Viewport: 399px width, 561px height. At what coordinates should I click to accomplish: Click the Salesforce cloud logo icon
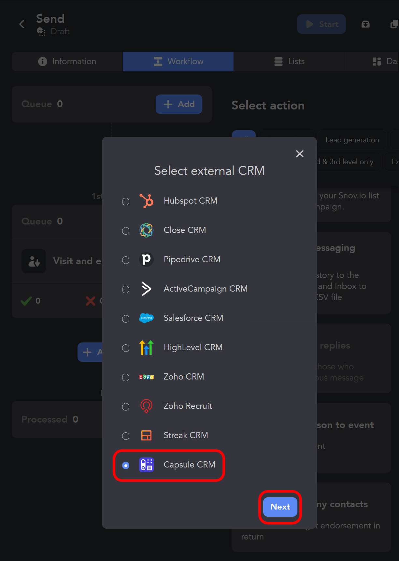click(146, 318)
